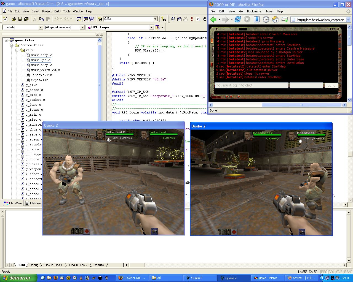Click the Find in Files icon
The height and width of the screenshot is (282, 353).
pyautogui.click(x=100, y=19)
